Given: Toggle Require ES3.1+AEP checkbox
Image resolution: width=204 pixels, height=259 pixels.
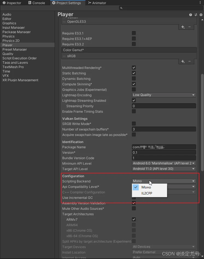Looking at the screenshot, I should (134, 39).
